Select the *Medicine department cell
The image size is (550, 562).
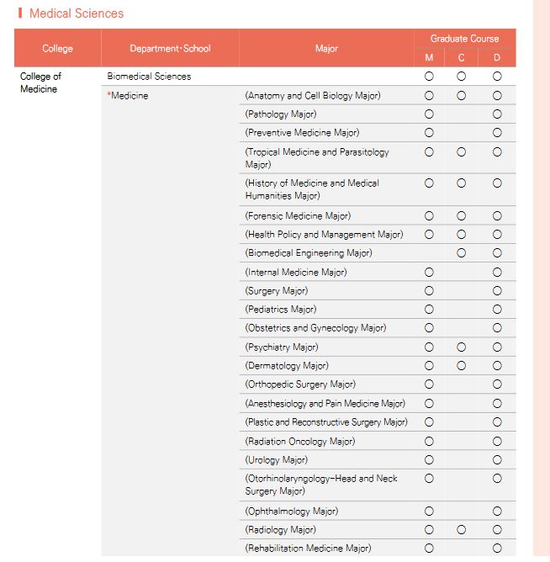click(170, 321)
